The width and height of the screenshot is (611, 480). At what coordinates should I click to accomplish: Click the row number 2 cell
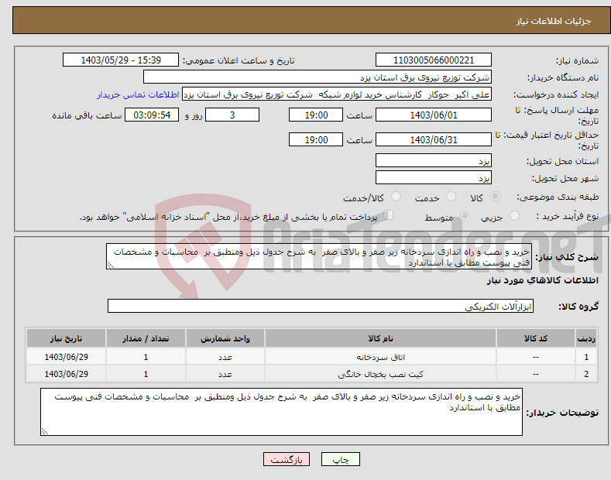pos(586,374)
